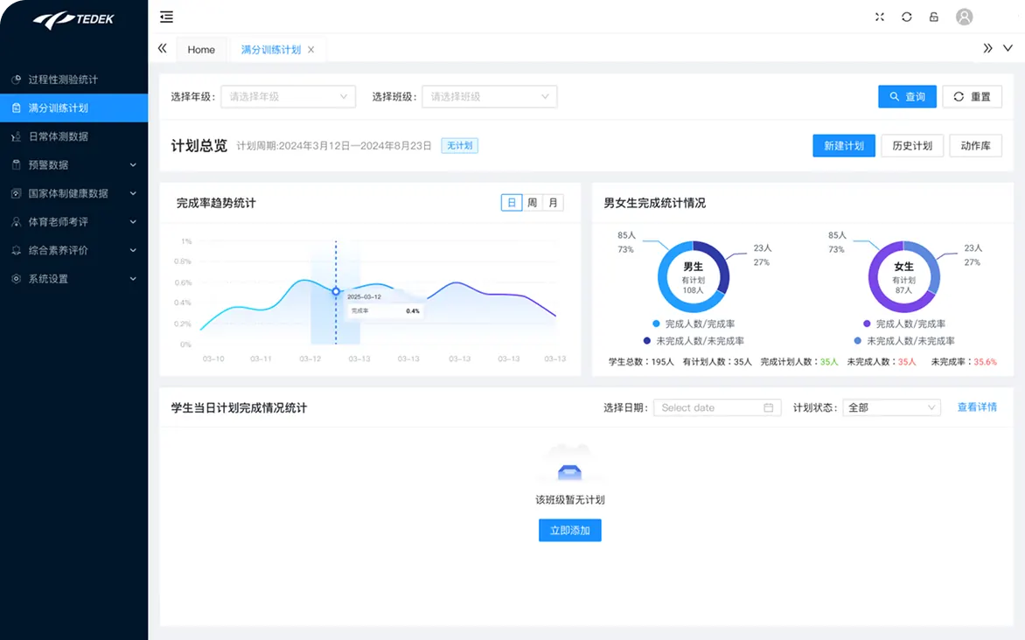Expand the 综合素养评价 menu chevron

click(133, 250)
